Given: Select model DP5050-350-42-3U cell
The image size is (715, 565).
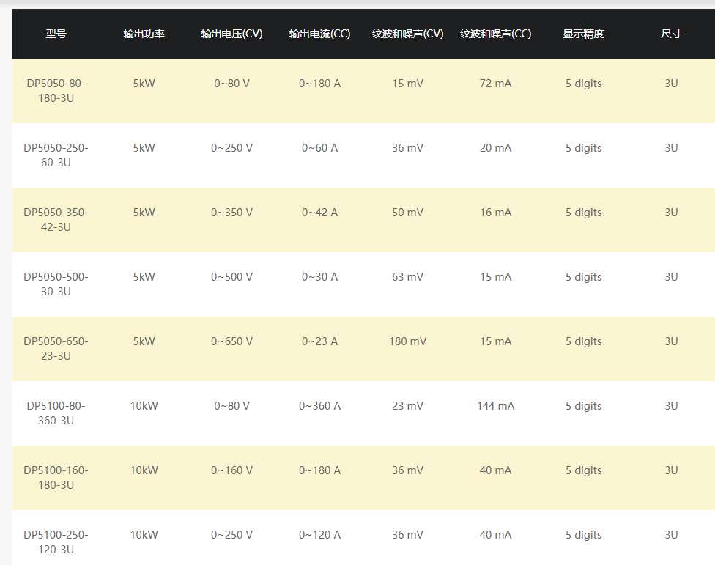Looking at the screenshot, I should point(56,219).
